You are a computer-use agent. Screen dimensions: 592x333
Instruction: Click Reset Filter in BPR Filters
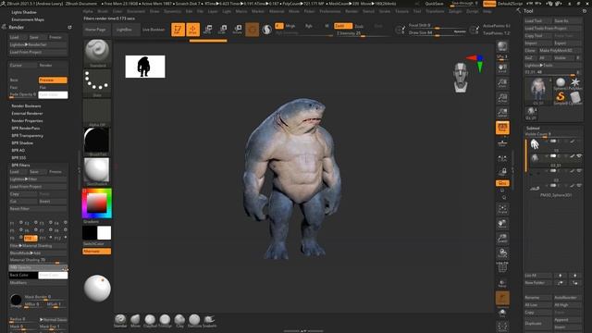38,209
